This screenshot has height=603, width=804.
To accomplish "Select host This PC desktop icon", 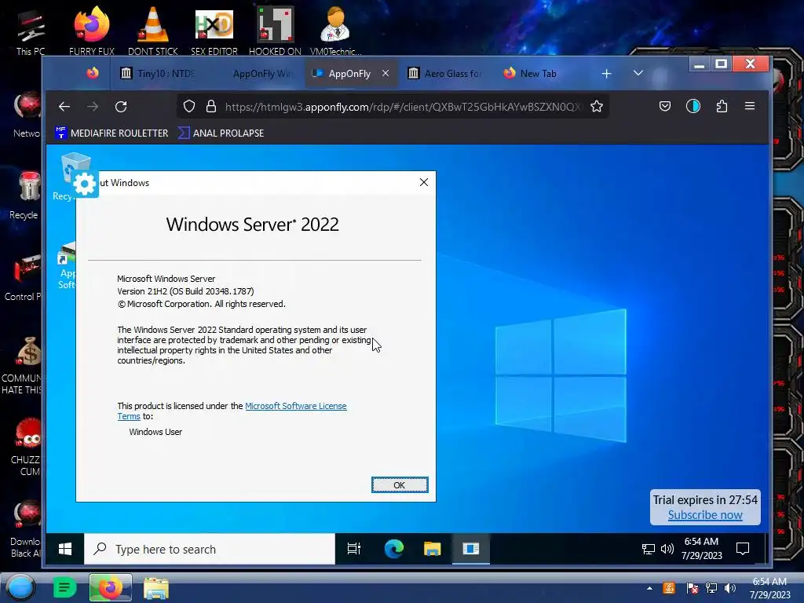I will pyautogui.click(x=31, y=31).
